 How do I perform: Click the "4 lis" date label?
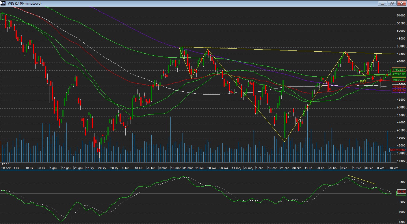pos(16,167)
